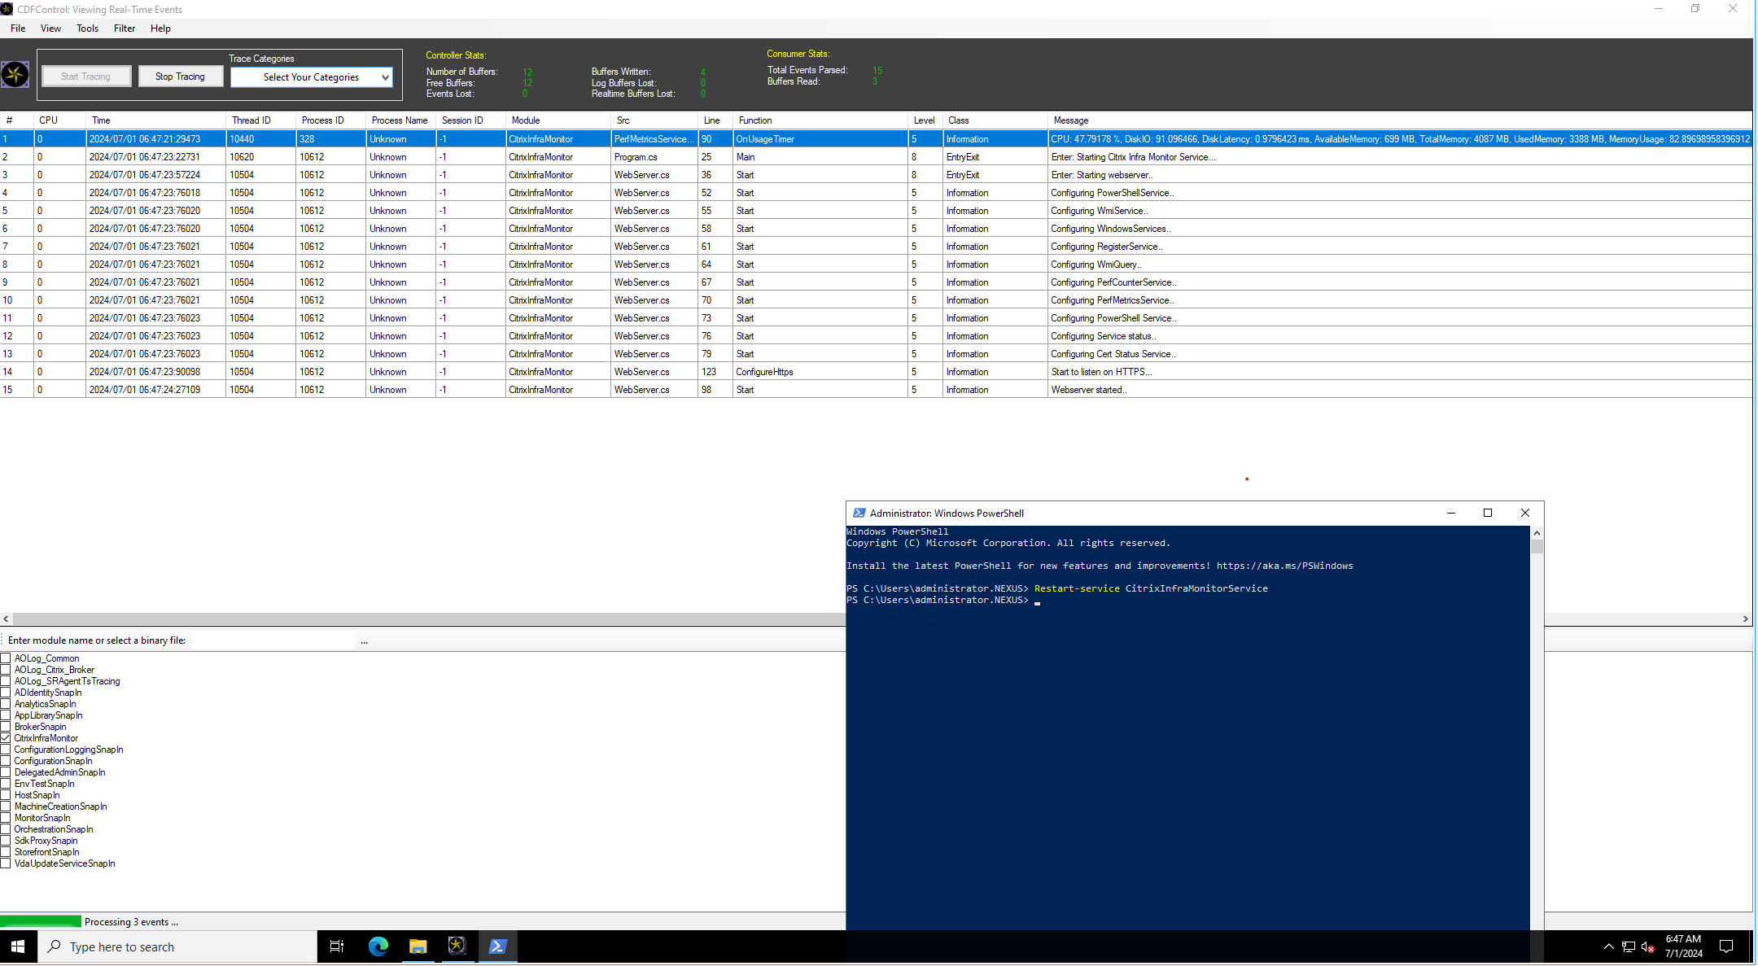Click the Windows PowerShell taskbar icon
The image size is (1758, 966).
coord(498,946)
